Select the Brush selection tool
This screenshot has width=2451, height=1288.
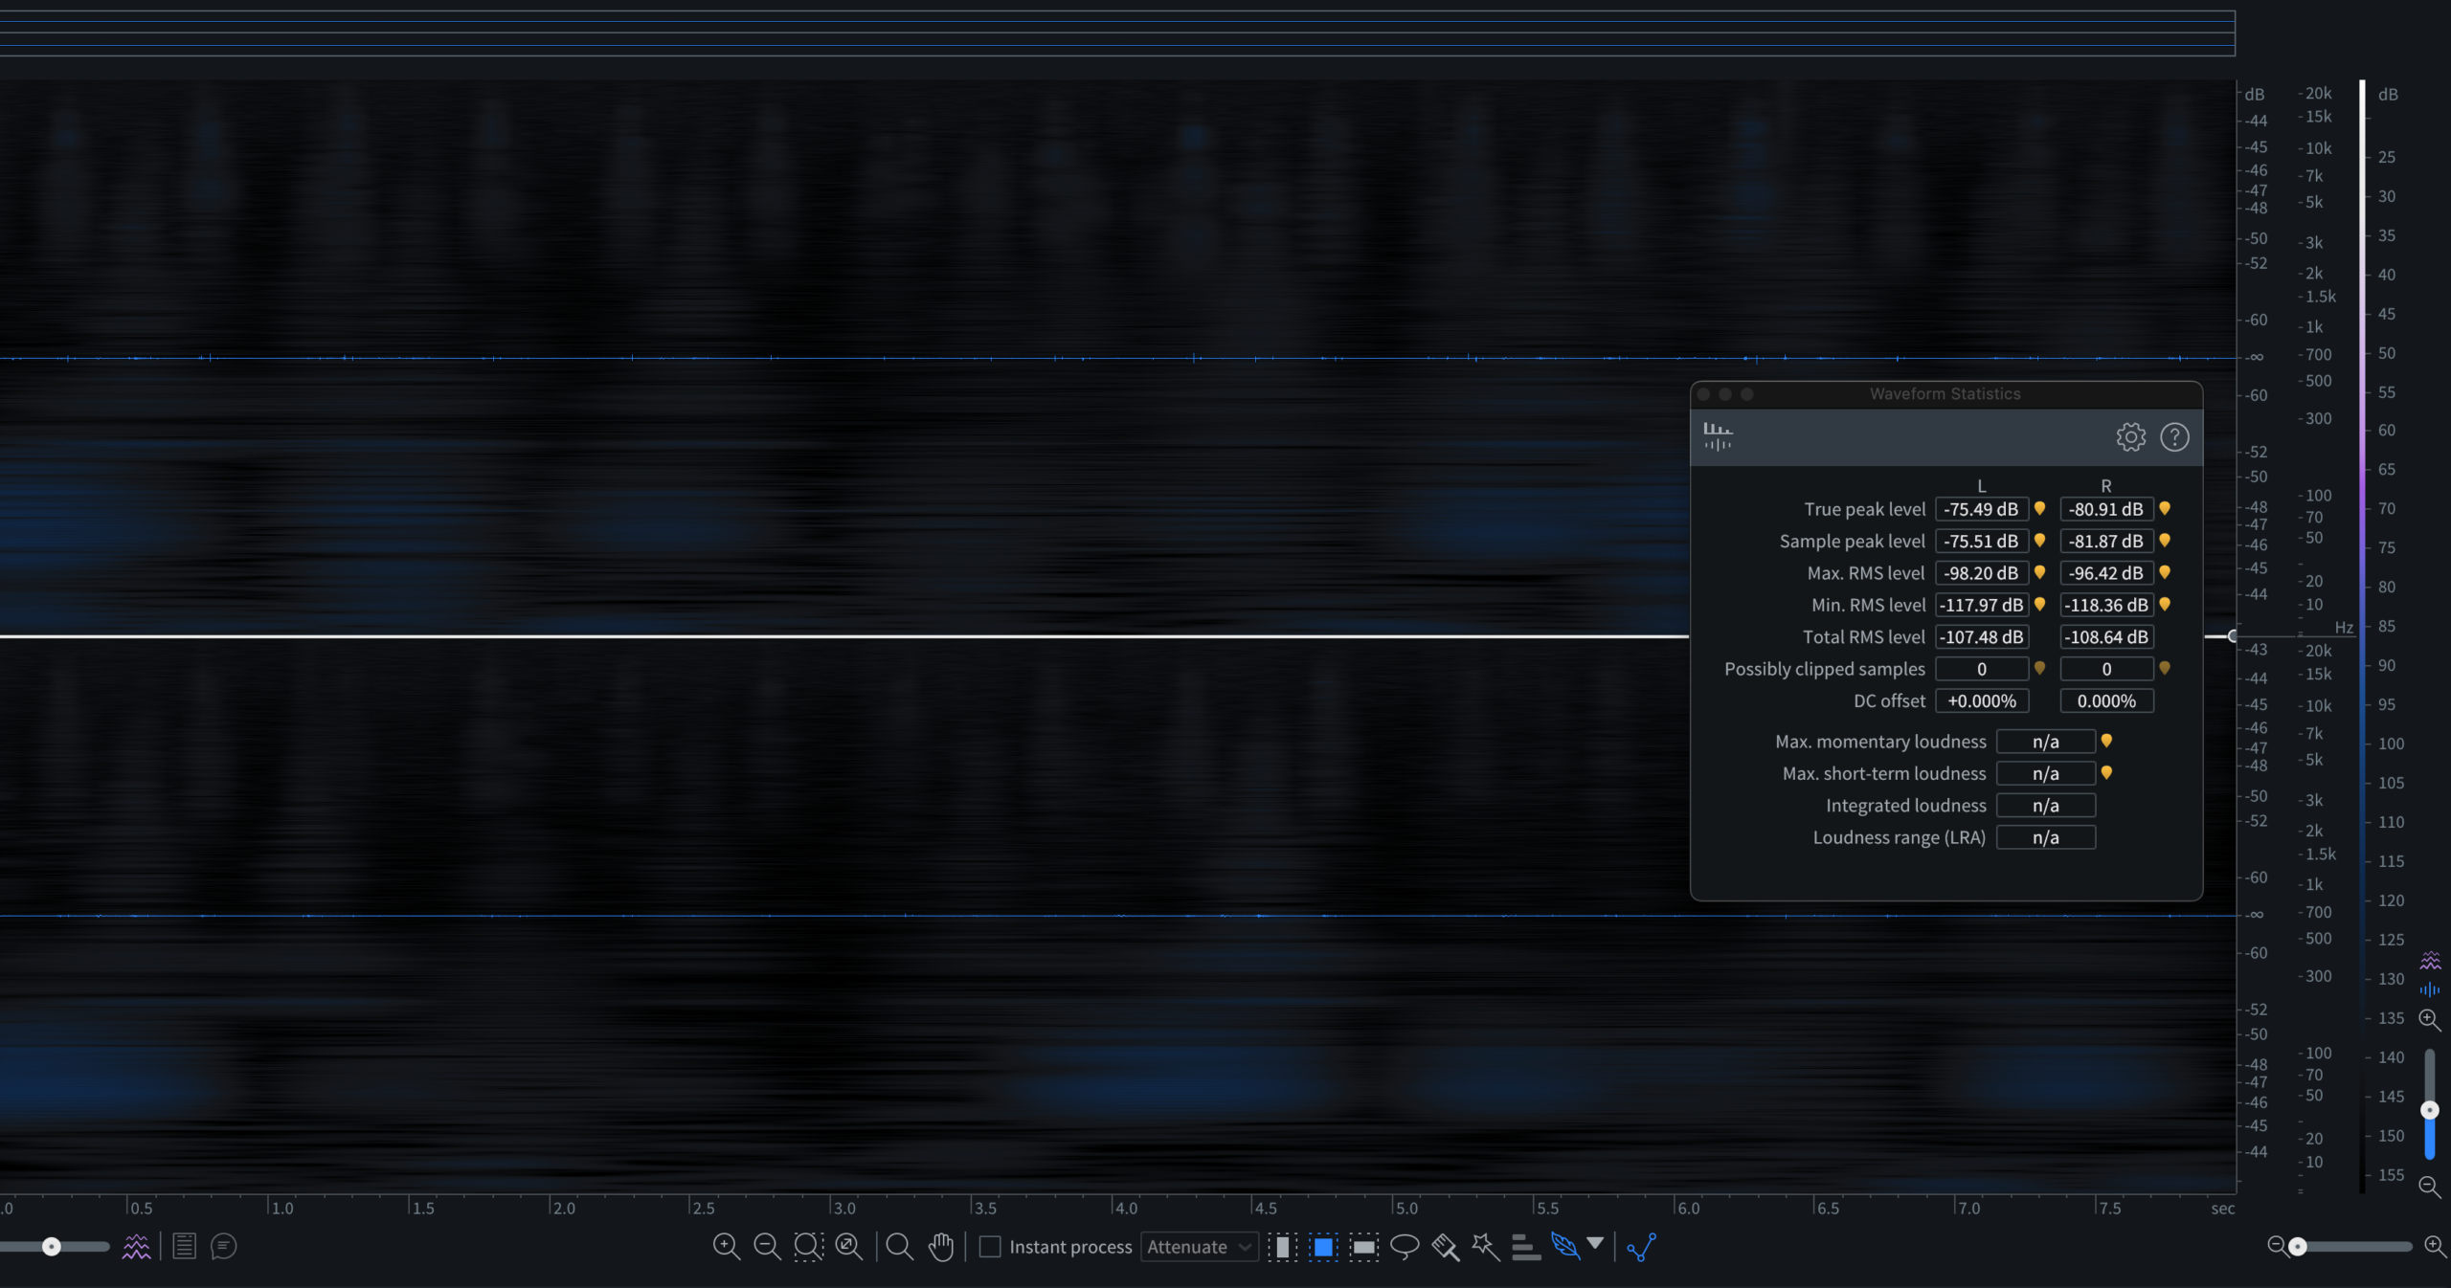(1445, 1246)
